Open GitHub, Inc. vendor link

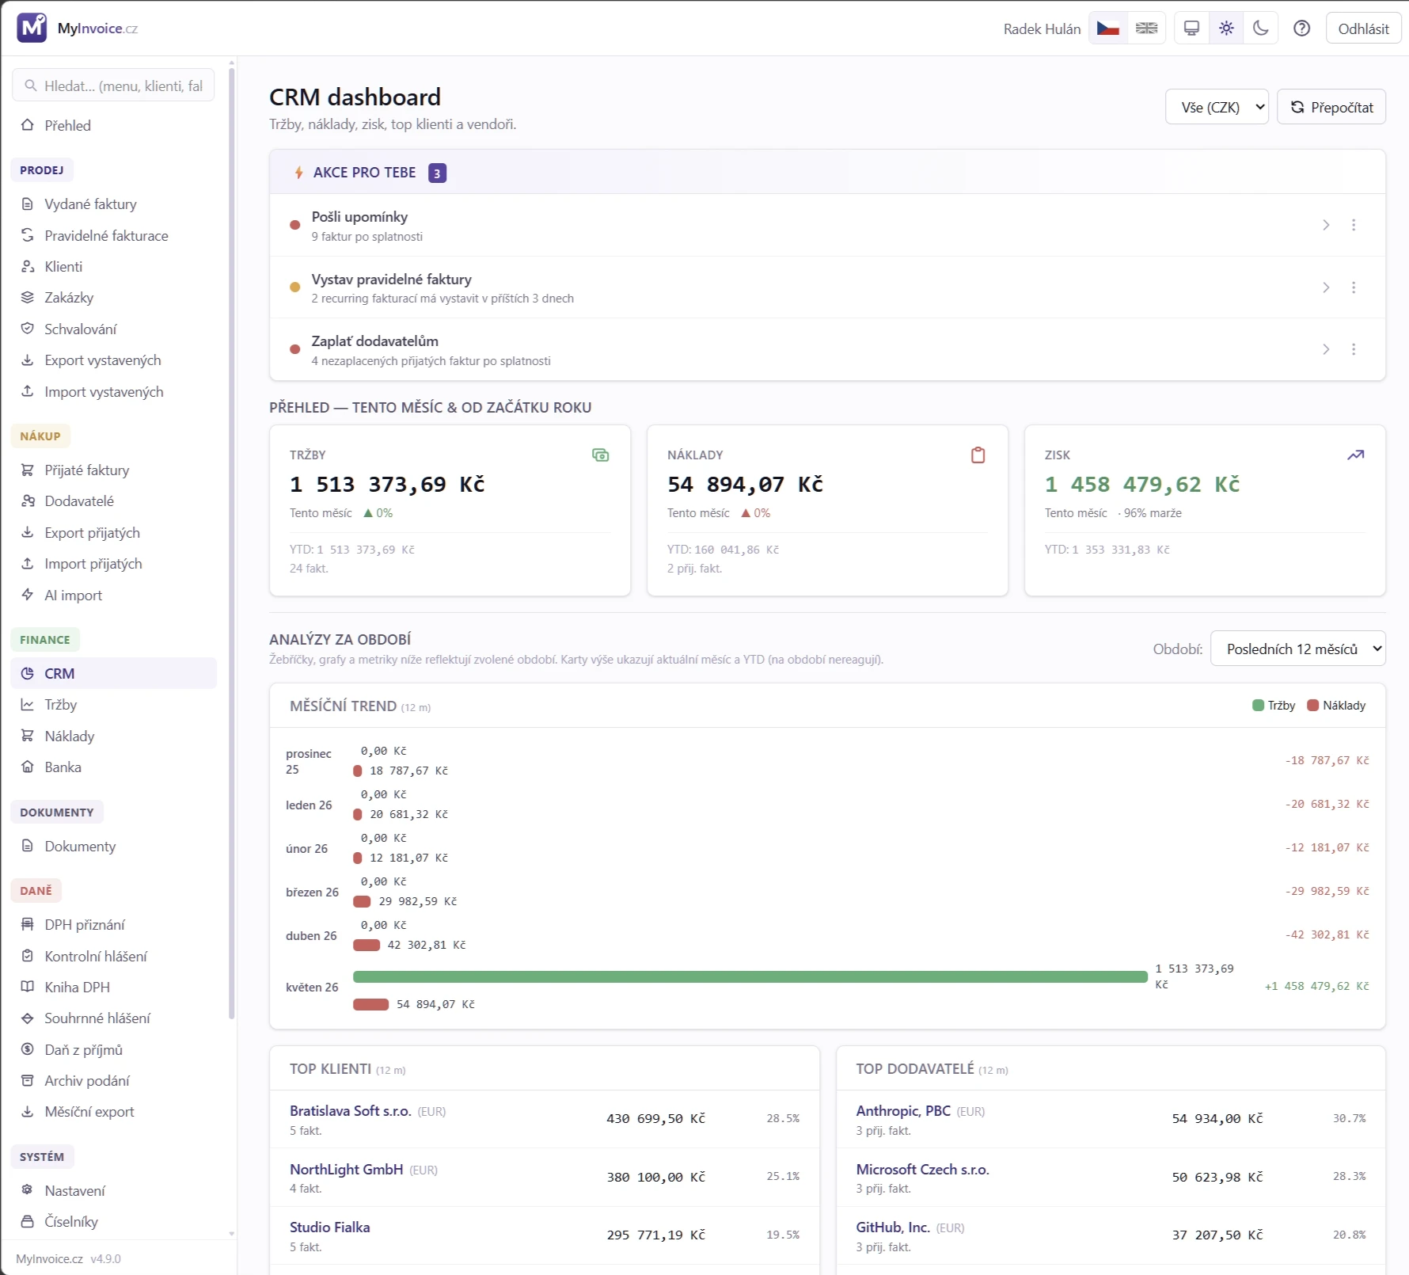coord(893,1227)
